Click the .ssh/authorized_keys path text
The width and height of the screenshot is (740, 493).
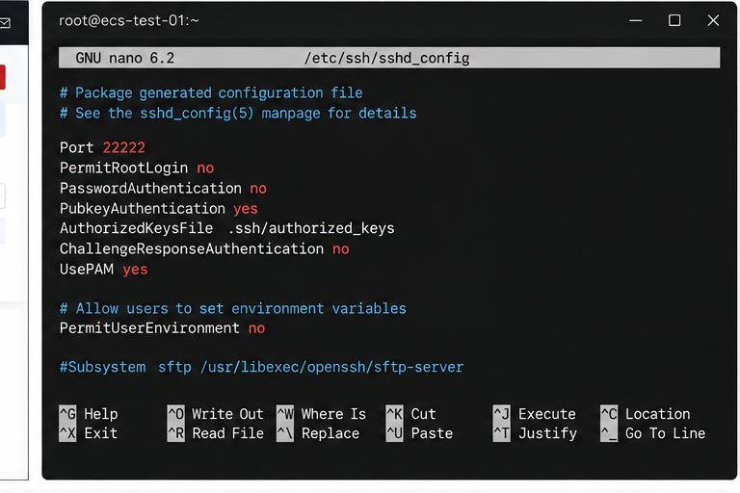[x=311, y=228]
